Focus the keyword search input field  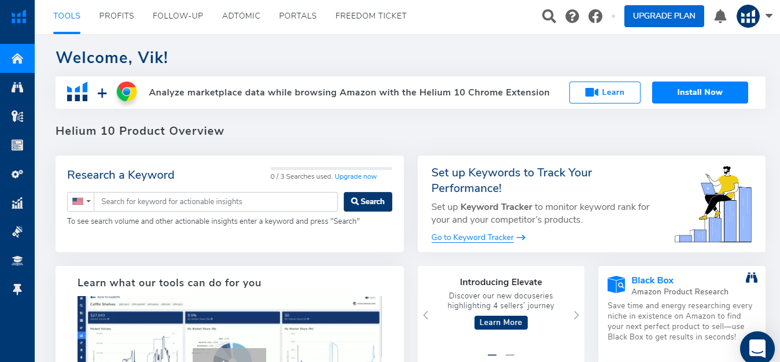pos(216,201)
